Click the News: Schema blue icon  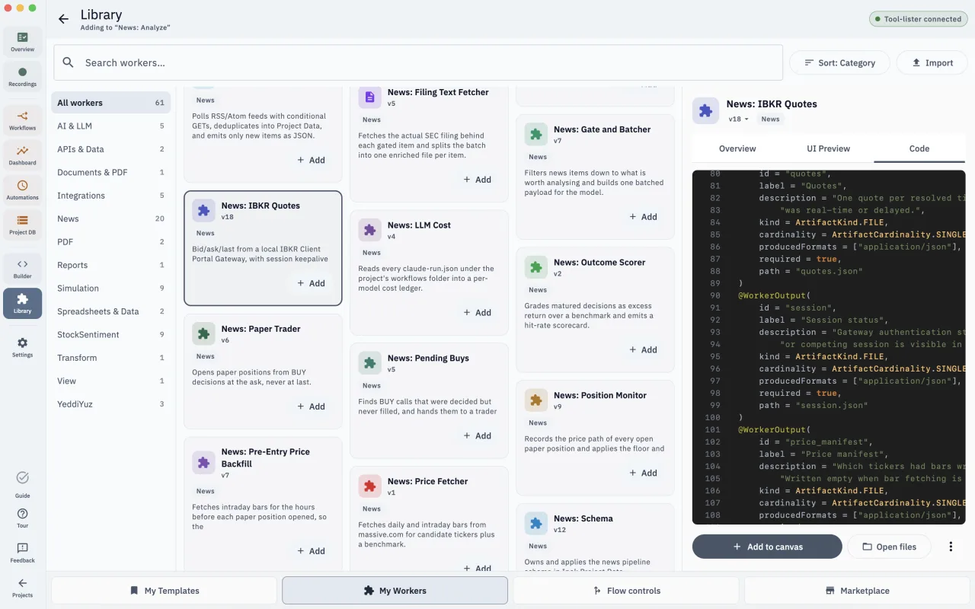point(535,523)
